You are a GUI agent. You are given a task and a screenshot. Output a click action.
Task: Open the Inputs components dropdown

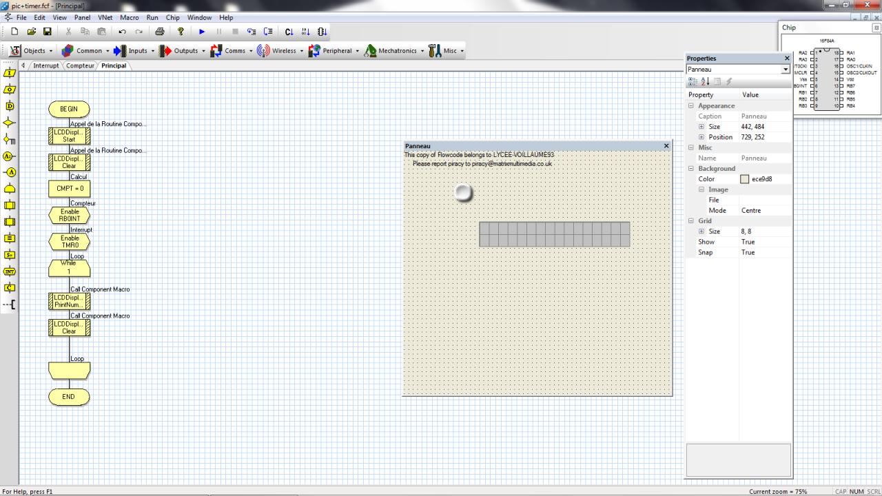(134, 50)
